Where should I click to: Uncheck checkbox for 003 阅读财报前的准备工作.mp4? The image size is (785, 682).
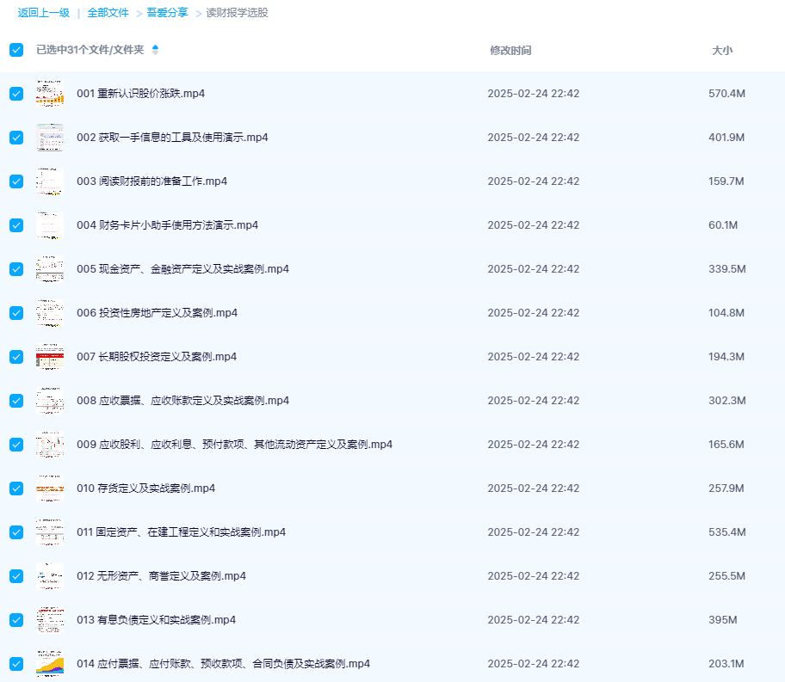(x=16, y=181)
